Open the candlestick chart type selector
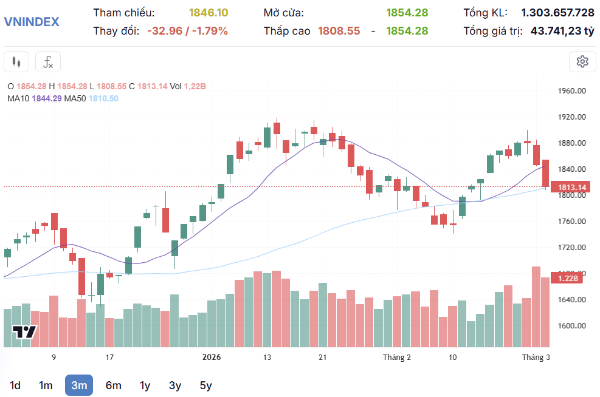600x397 pixels. pos(16,62)
